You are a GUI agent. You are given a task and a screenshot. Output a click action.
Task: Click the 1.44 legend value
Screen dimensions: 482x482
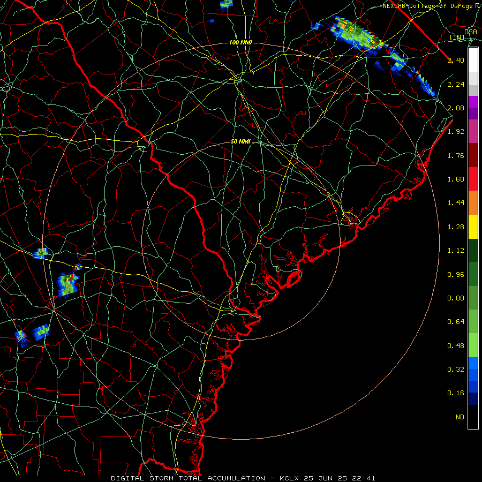pyautogui.click(x=456, y=203)
